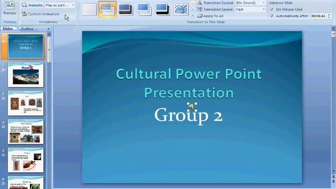
Task: Select slide 2 Nepal mountain thumbnail
Action: tap(26, 75)
